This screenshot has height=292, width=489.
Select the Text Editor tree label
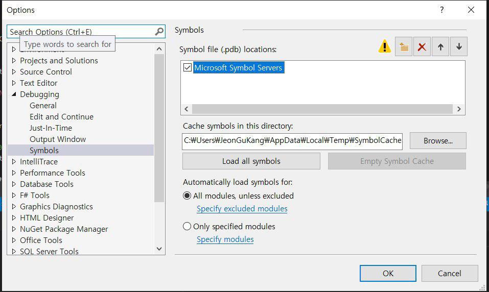[39, 83]
